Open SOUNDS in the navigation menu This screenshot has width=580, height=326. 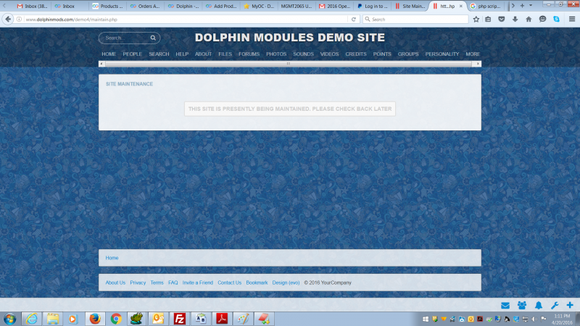pyautogui.click(x=303, y=54)
